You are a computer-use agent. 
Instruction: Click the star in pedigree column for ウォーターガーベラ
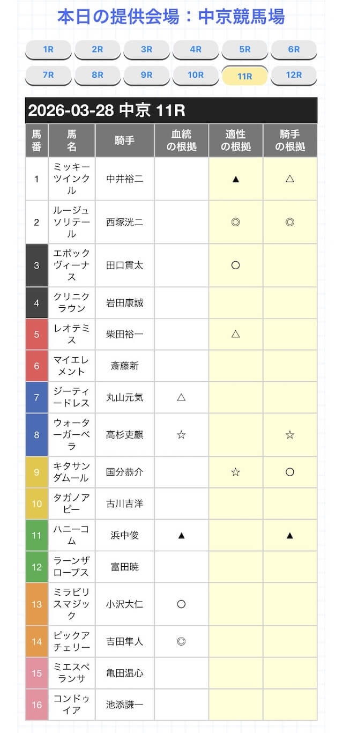coord(181,435)
